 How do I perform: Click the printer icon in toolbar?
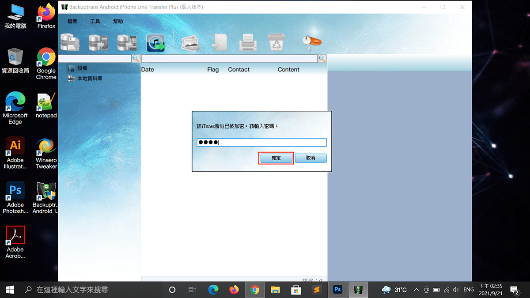[248, 43]
